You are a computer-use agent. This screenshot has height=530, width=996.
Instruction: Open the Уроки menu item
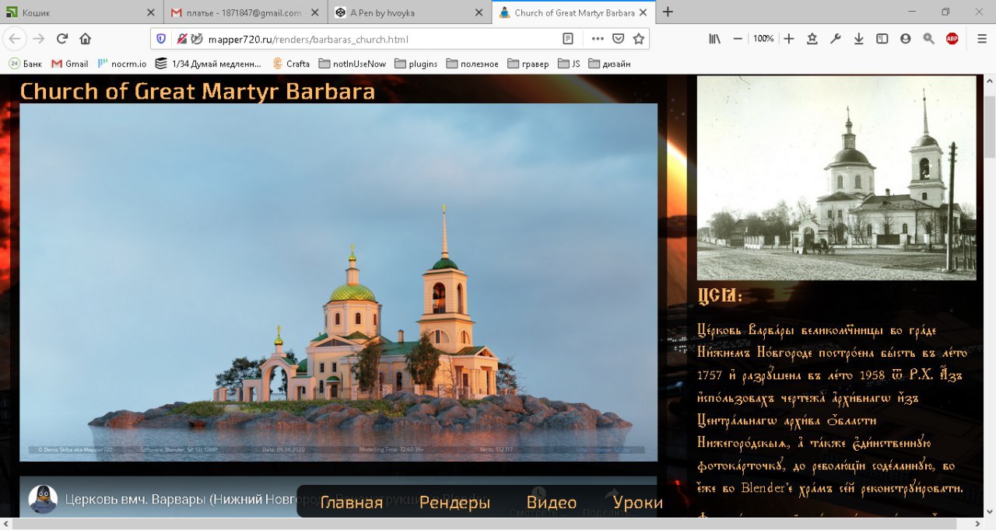[638, 503]
